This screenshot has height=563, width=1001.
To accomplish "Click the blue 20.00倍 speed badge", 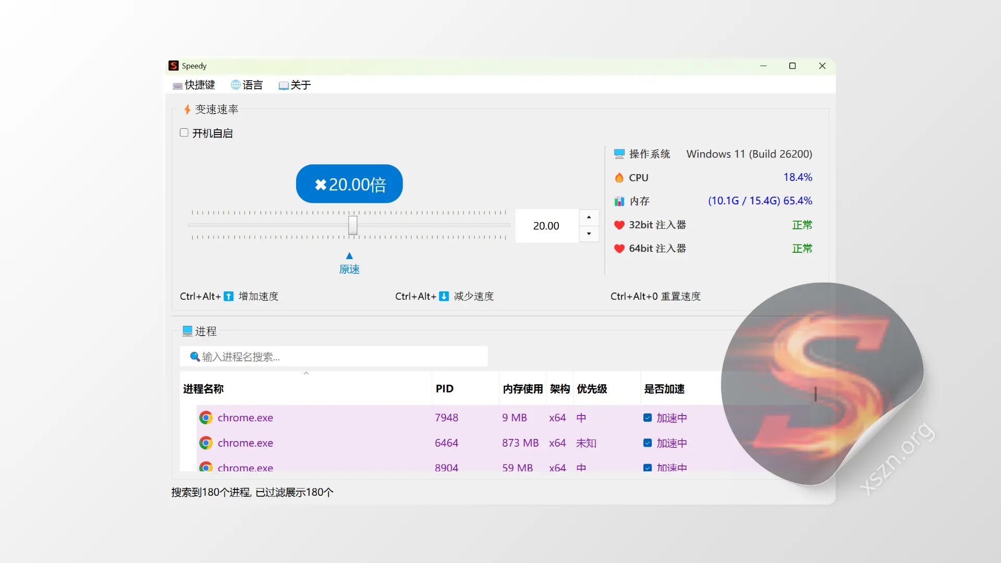I will coord(349,183).
